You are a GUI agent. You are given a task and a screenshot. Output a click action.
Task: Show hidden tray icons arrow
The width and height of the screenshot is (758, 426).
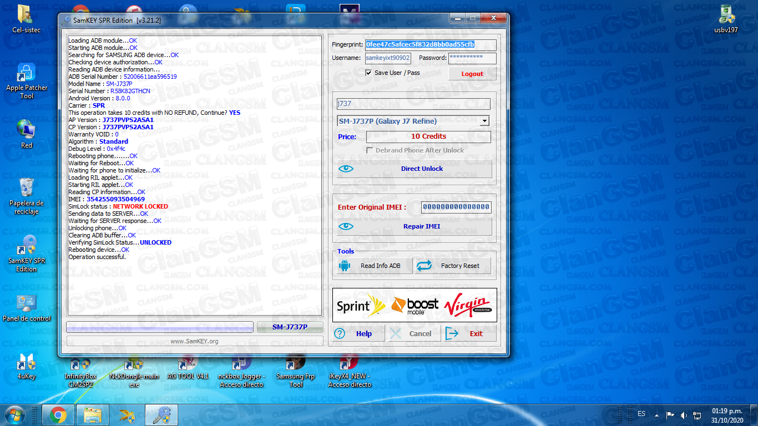[x=657, y=415]
